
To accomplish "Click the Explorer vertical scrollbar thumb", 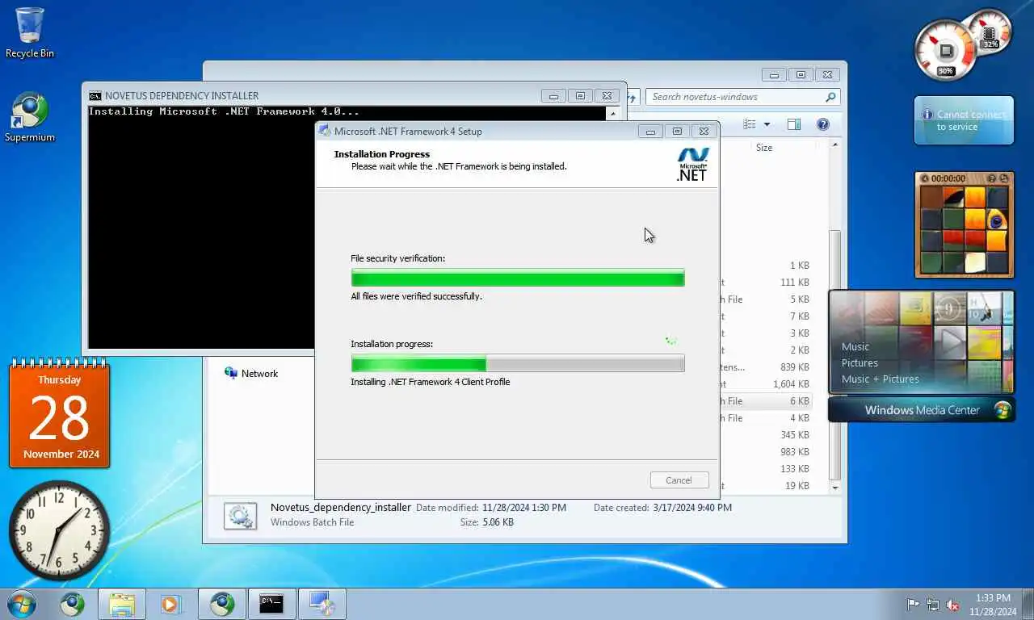I will [x=835, y=354].
